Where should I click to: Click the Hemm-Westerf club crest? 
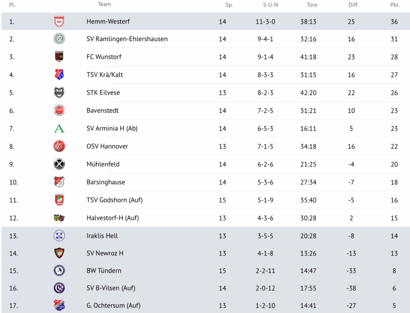point(59,22)
